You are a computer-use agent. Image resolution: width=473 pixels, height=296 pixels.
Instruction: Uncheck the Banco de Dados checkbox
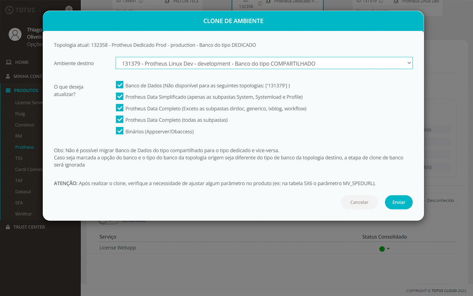coord(120,85)
